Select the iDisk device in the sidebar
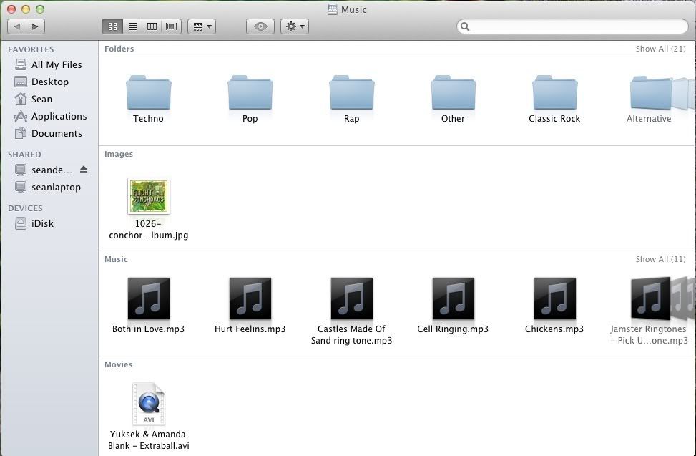Screen dimensions: 696x456 (43, 223)
